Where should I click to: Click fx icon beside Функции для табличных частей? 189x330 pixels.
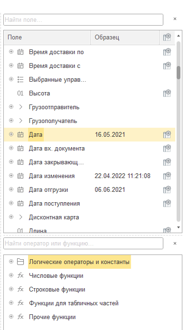coord(20,303)
